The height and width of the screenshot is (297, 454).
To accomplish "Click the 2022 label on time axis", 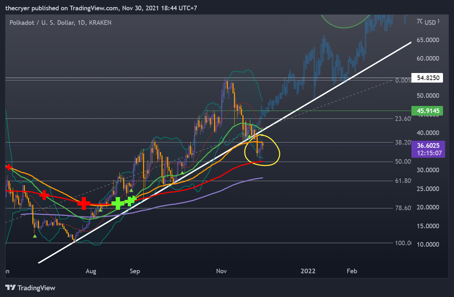I will (x=308, y=271).
